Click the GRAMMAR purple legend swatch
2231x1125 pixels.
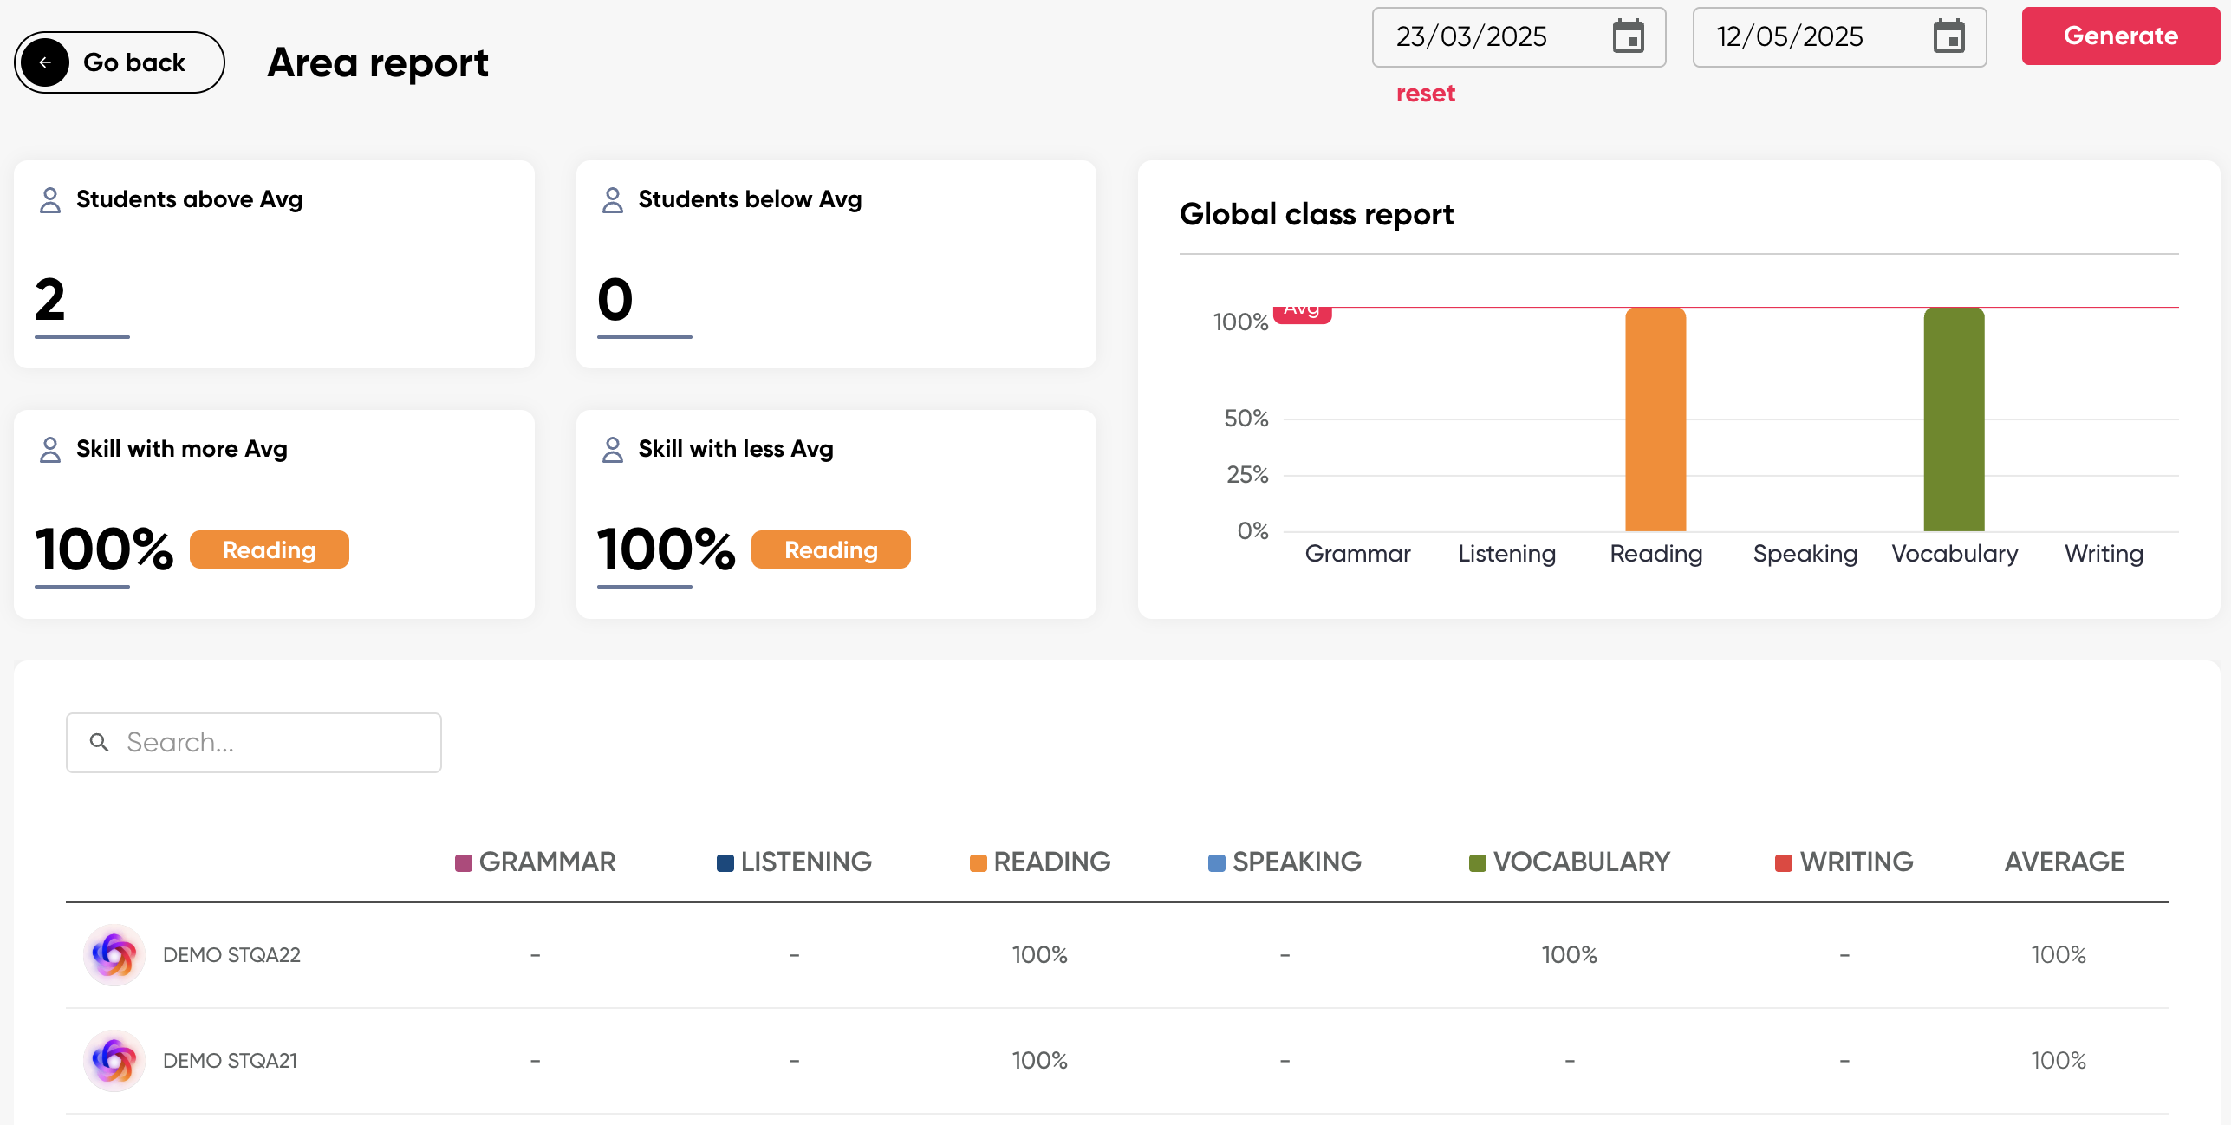click(464, 862)
